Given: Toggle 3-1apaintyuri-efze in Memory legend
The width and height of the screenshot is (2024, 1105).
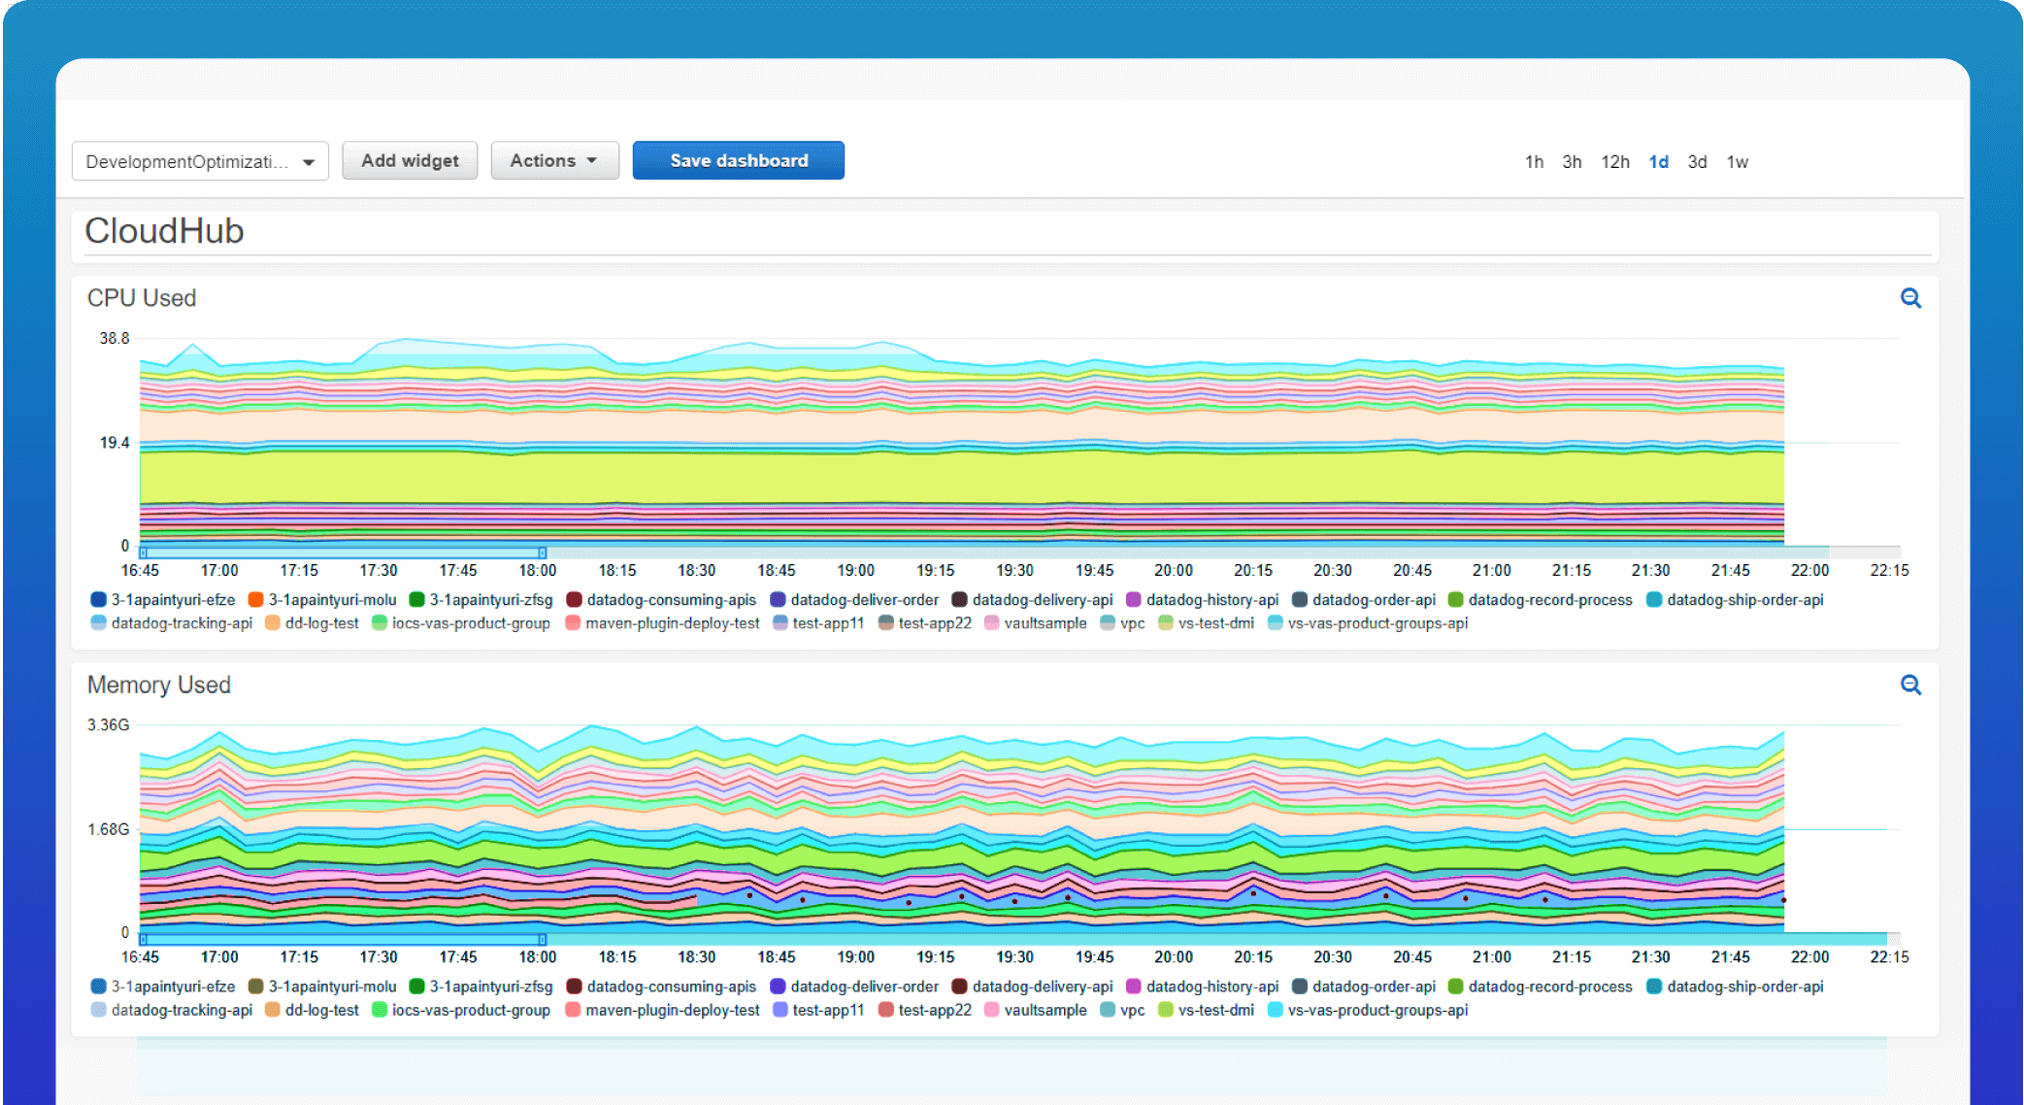Looking at the screenshot, I should click(x=163, y=987).
